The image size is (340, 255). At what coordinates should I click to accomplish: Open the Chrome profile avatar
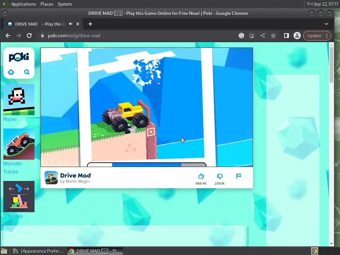pos(297,36)
